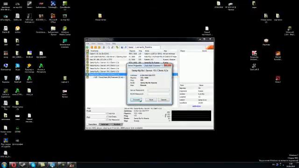Viewport: 299px width, 168px height.
Task: Focus the RCON Password field
Action: click(158, 94)
